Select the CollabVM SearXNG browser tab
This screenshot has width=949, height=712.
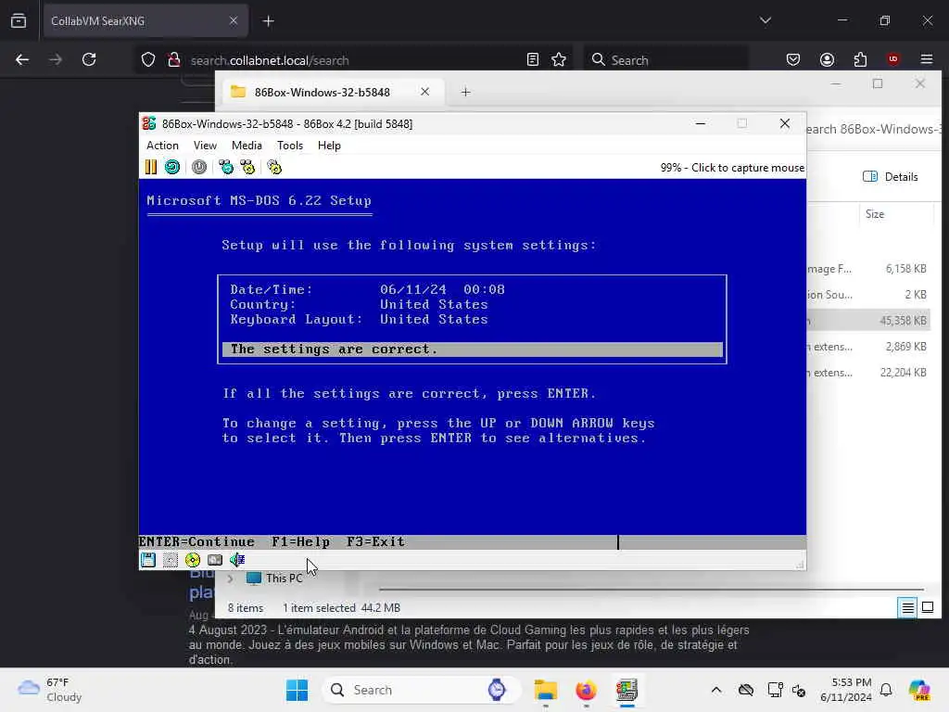(146, 20)
